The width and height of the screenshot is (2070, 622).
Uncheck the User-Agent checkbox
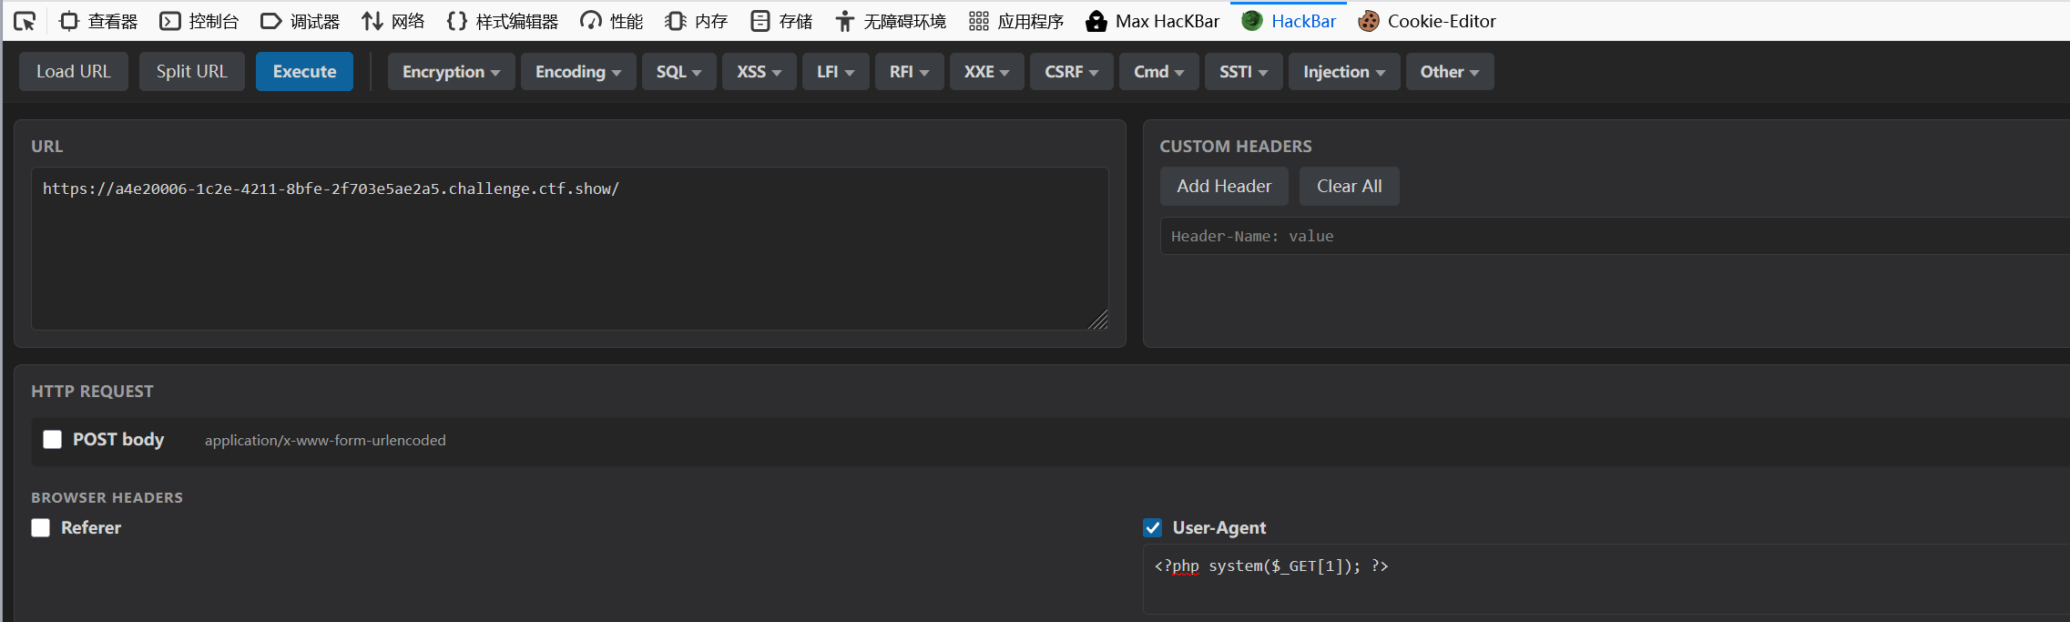[x=1152, y=527]
